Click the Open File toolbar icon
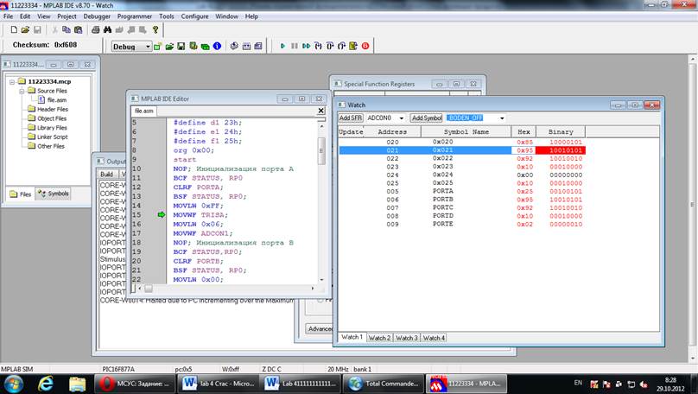The width and height of the screenshot is (698, 394). 25,30
